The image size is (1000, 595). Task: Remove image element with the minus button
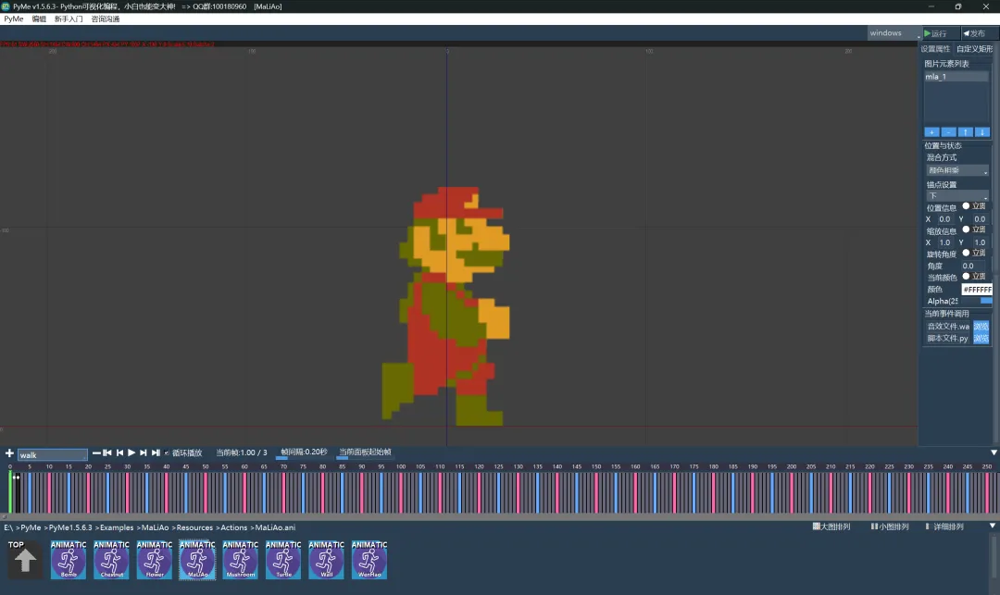(x=948, y=132)
